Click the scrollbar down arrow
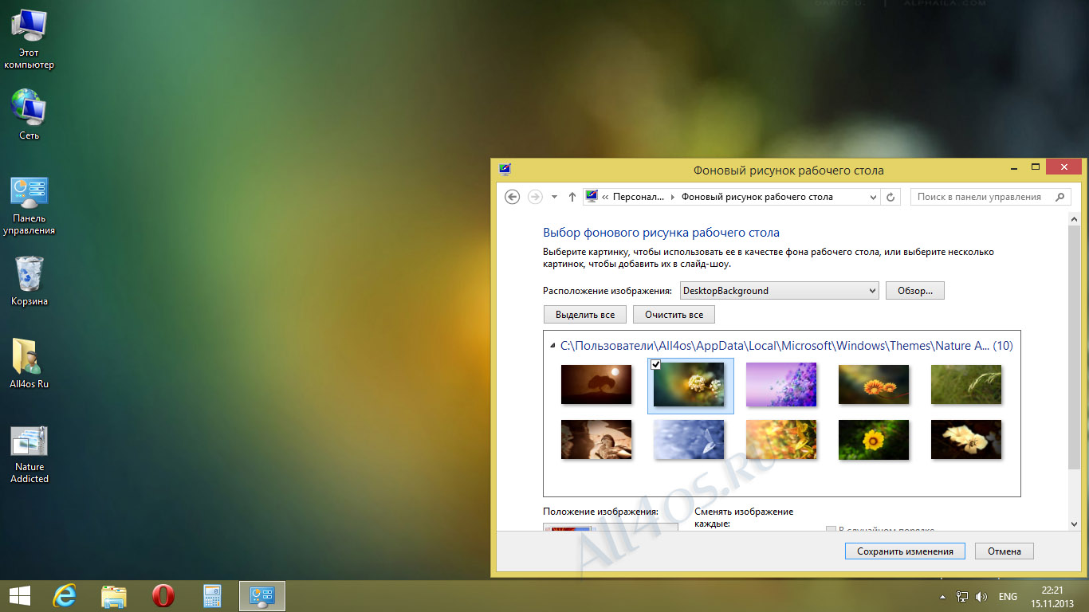Screen dimensions: 1089x612 pos(1075,523)
